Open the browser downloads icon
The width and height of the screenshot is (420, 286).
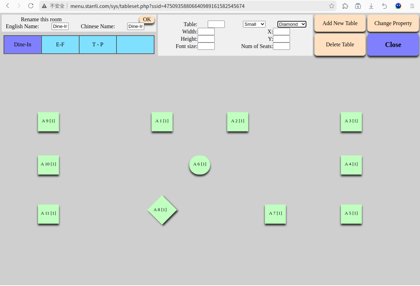(x=371, y=6)
